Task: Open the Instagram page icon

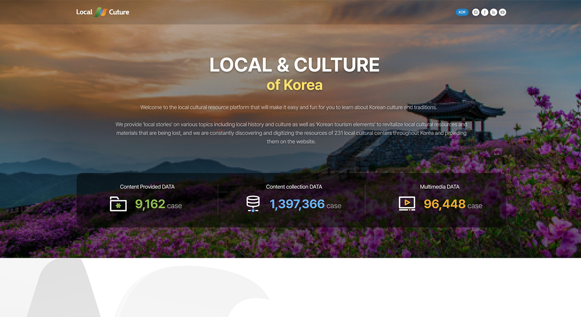Action: coord(476,12)
